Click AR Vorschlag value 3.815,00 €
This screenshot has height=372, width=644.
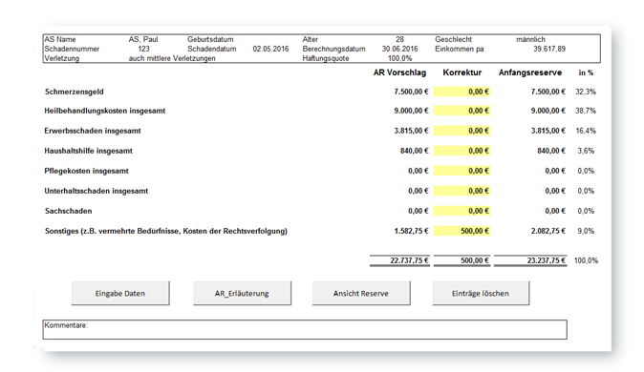tap(411, 131)
